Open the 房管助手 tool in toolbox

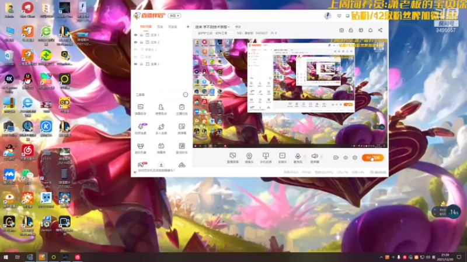[161, 109]
